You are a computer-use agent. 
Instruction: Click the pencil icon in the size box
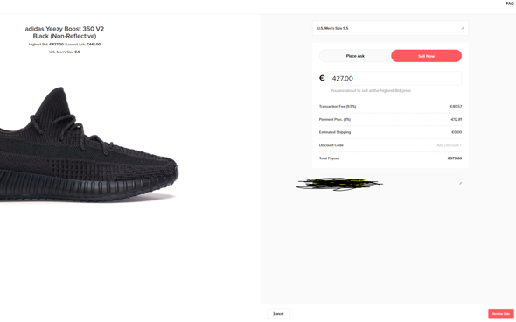point(463,28)
